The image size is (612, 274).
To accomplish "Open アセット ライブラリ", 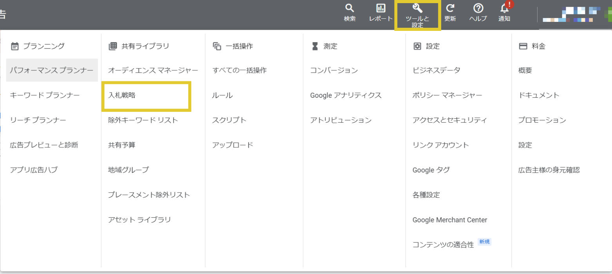I will 139,220.
